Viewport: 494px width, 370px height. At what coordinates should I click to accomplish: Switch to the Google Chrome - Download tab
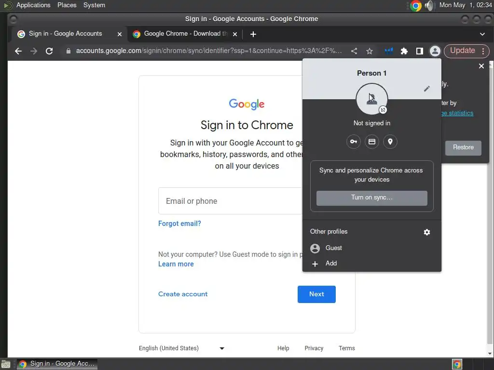186,34
